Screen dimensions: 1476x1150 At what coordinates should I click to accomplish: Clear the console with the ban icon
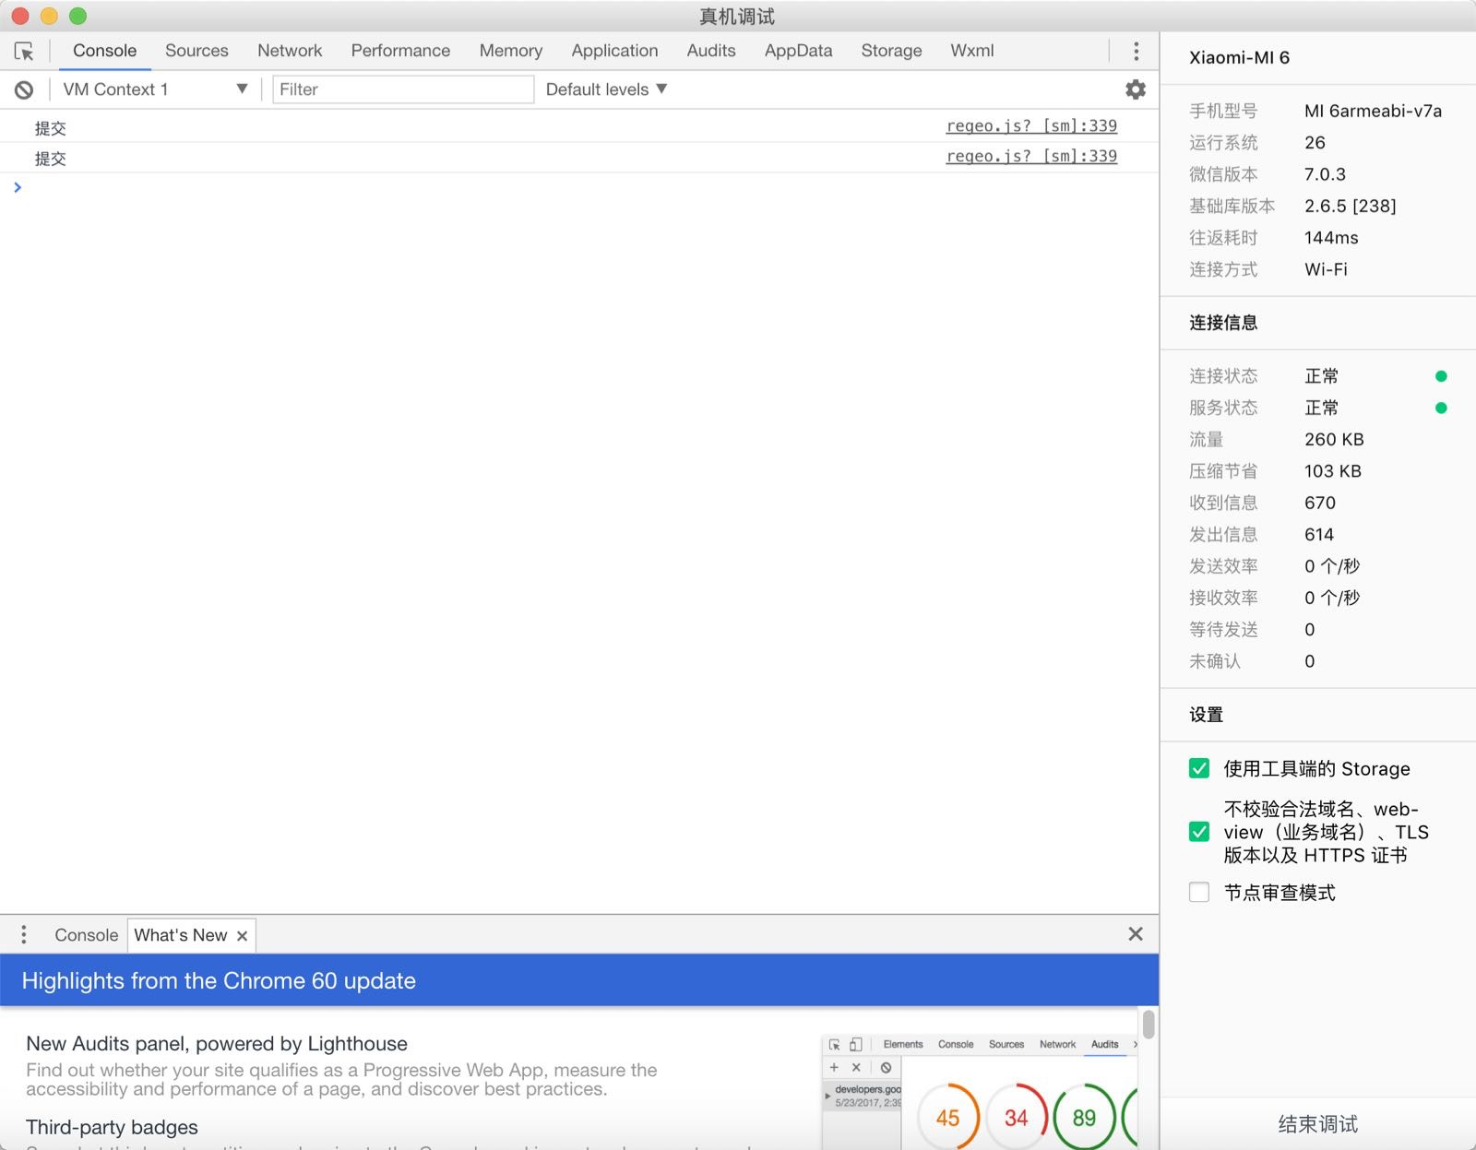(24, 89)
